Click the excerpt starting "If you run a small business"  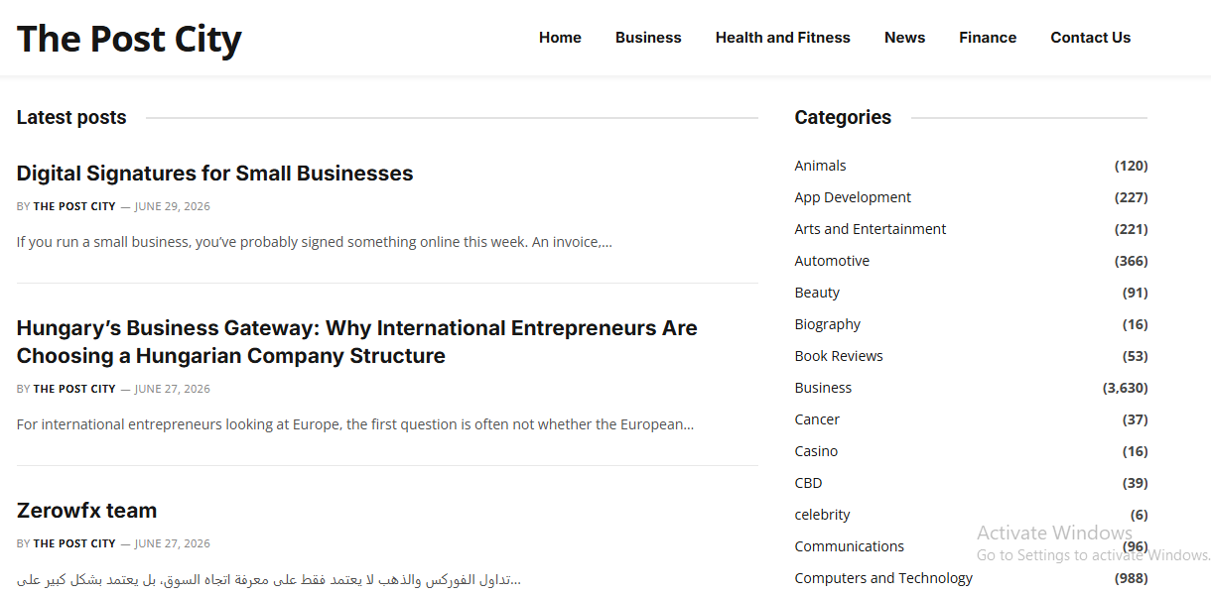pyautogui.click(x=315, y=242)
